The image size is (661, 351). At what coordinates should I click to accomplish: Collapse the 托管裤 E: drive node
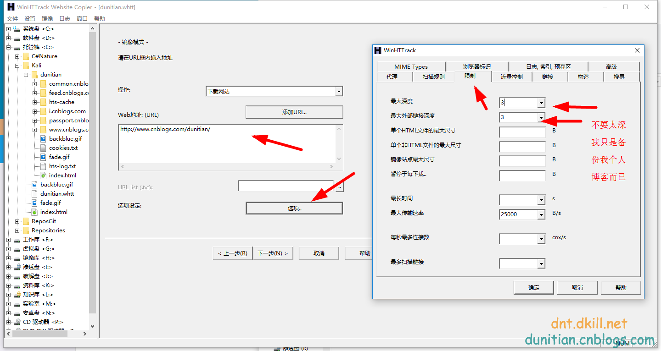tap(8, 47)
